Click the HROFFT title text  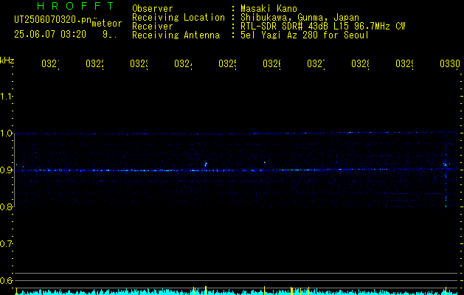coord(75,6)
